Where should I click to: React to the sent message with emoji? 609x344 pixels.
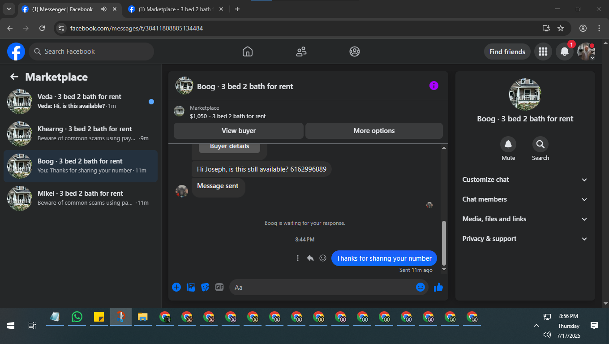point(323,258)
